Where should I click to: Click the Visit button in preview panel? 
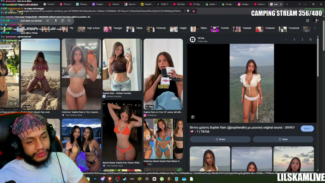coord(307,129)
